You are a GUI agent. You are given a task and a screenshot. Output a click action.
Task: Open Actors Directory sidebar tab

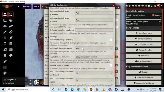[136, 6]
